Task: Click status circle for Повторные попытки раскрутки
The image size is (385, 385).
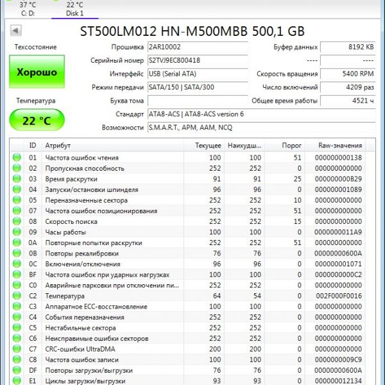Action: [x=17, y=243]
